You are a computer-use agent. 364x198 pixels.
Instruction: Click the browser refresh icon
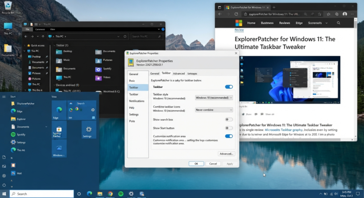pos(236,14)
